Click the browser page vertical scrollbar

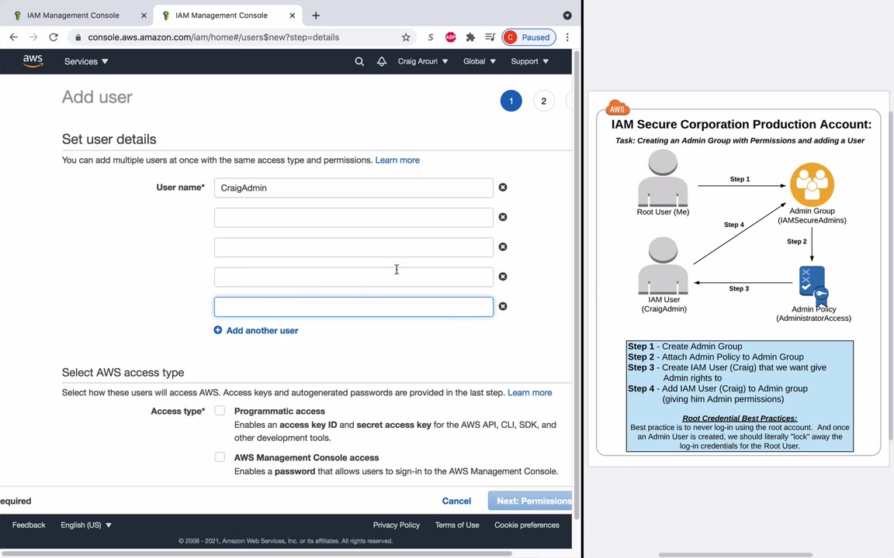(x=577, y=284)
